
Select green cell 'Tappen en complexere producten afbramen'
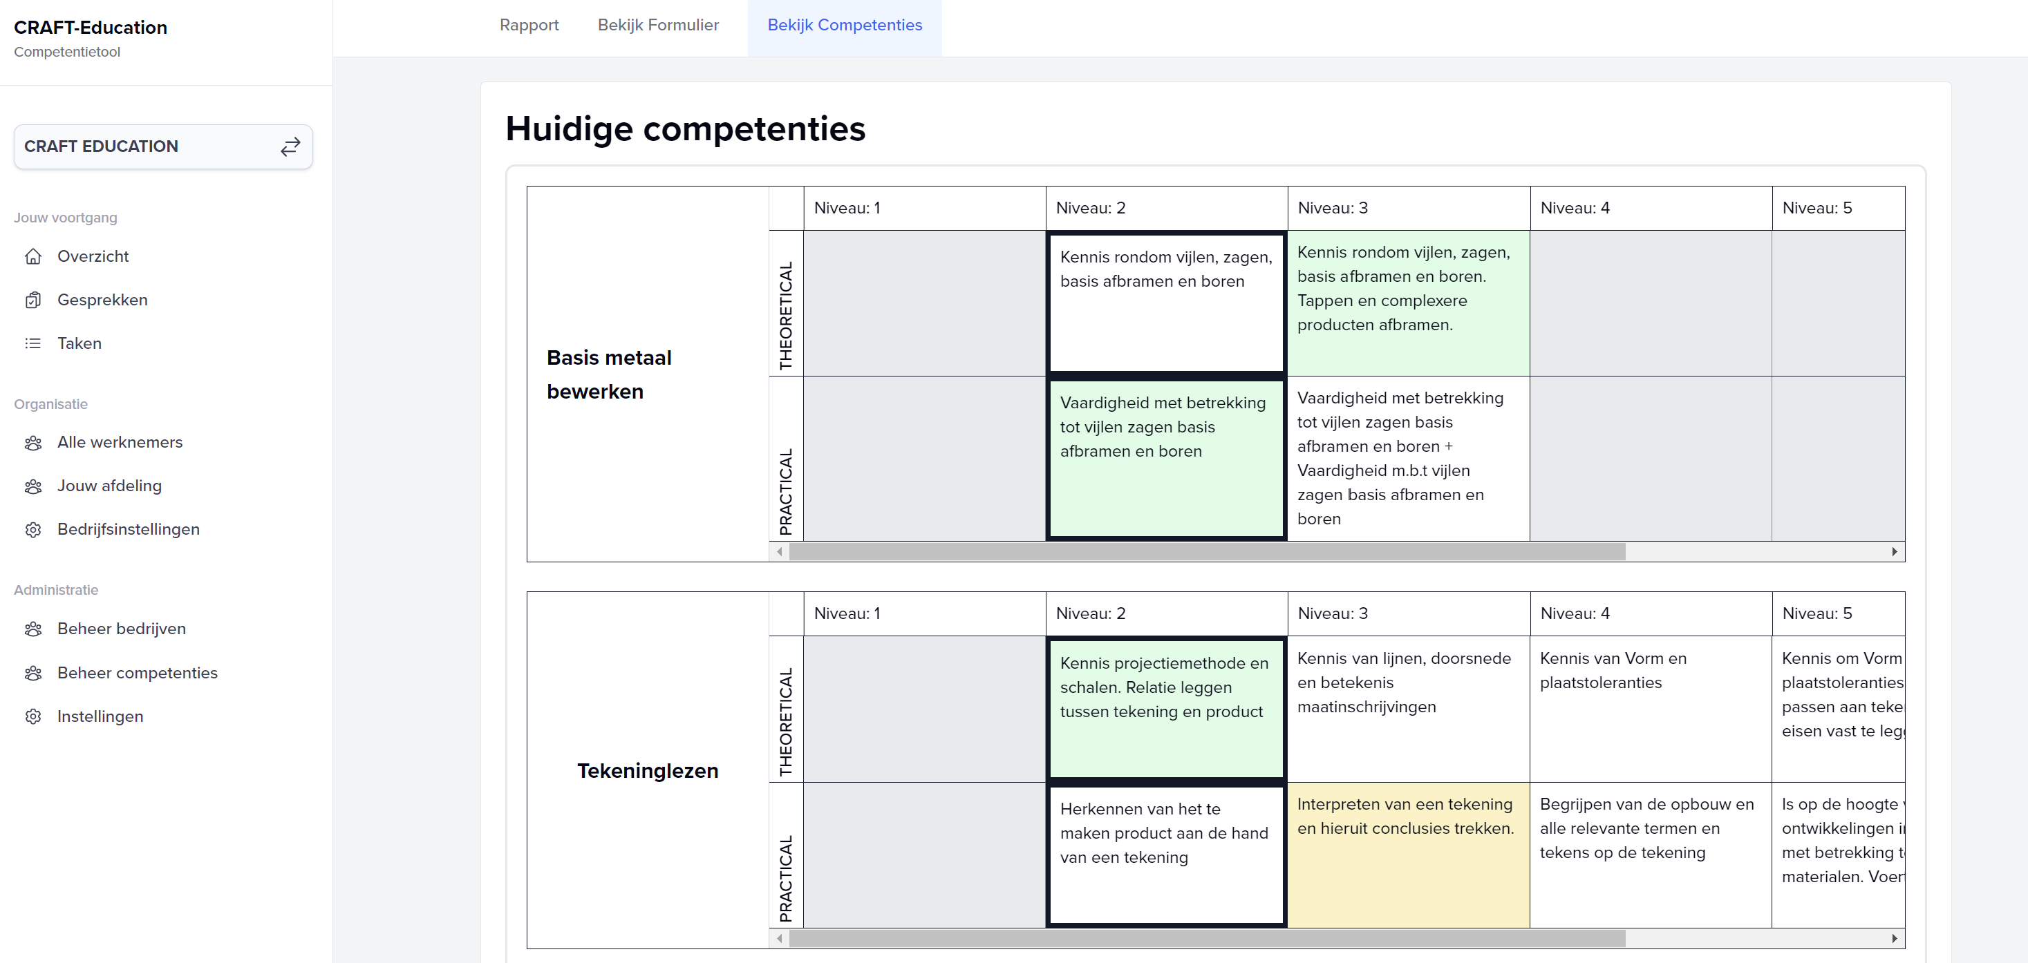point(1409,303)
